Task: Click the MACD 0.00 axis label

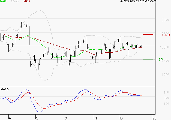Action: click(166, 98)
